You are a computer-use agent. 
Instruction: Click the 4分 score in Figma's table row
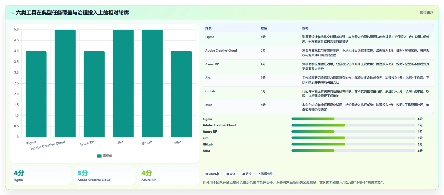click(263, 37)
